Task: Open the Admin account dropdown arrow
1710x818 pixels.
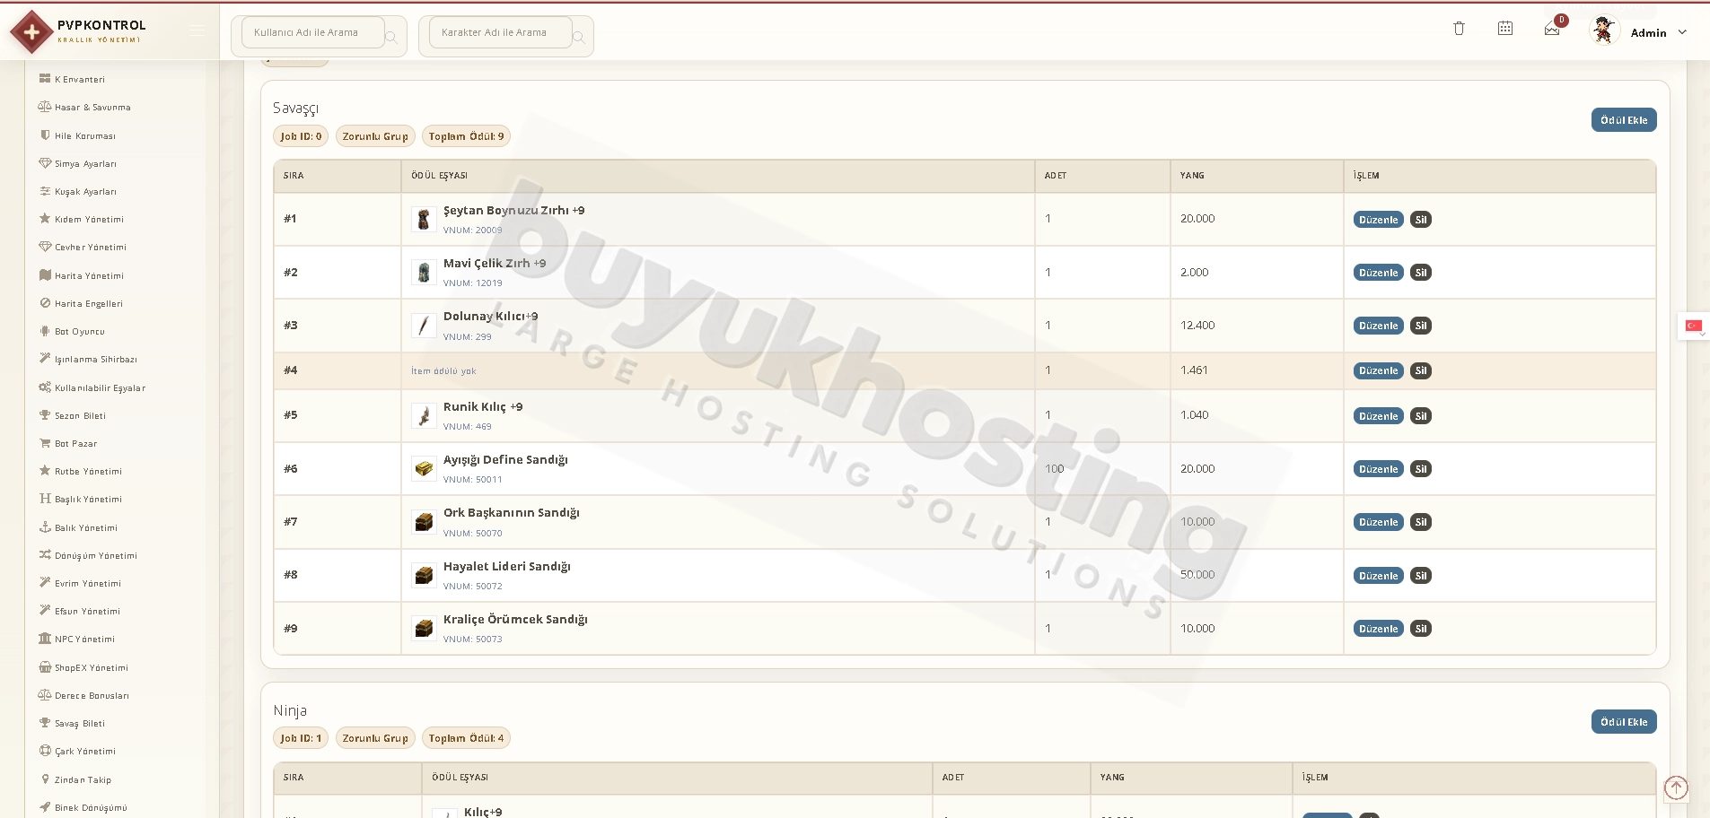Action: point(1682,32)
